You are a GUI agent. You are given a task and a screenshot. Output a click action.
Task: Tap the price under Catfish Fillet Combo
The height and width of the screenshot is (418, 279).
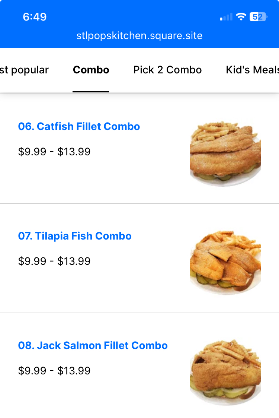54,152
